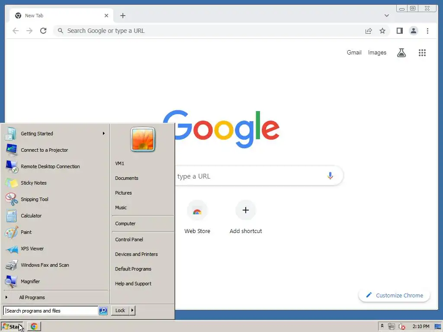Open Devices and Printers
Image resolution: width=443 pixels, height=332 pixels.
coord(143,254)
